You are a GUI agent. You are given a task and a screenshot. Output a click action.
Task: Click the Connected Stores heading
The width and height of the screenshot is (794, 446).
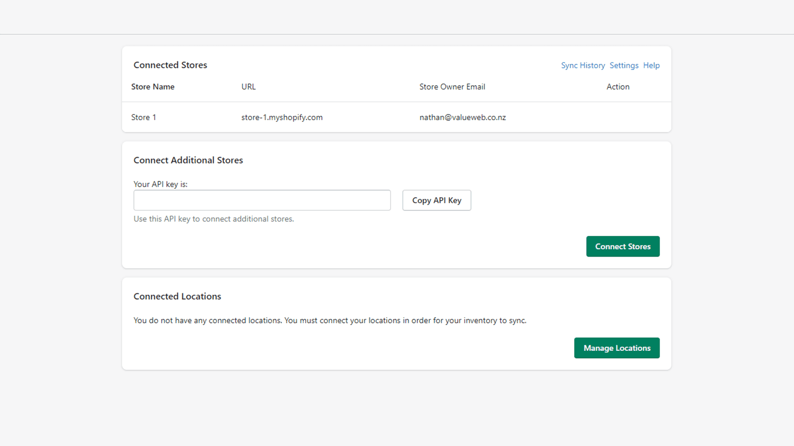pos(170,65)
